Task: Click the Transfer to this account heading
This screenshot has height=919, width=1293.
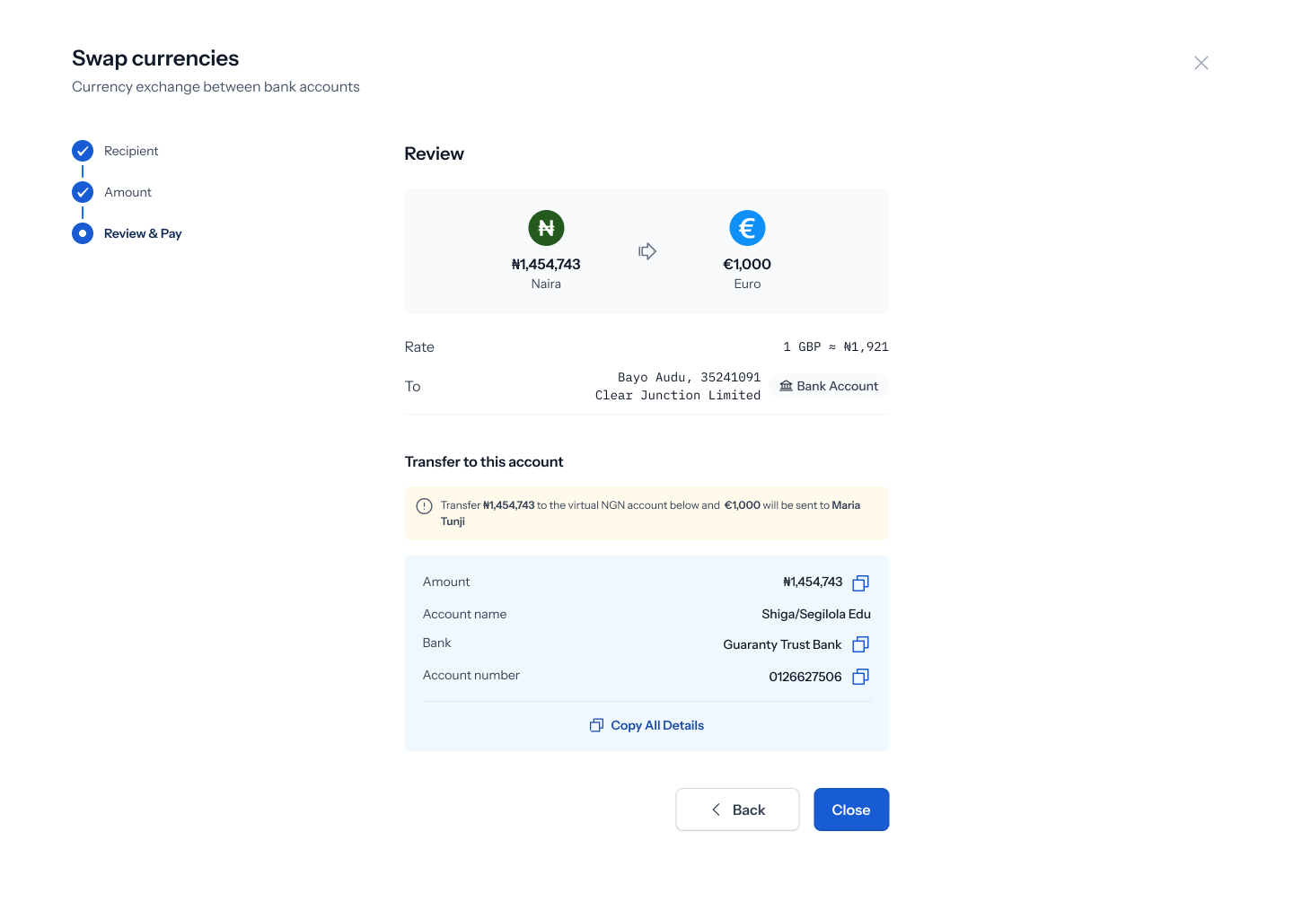Action: point(484,461)
